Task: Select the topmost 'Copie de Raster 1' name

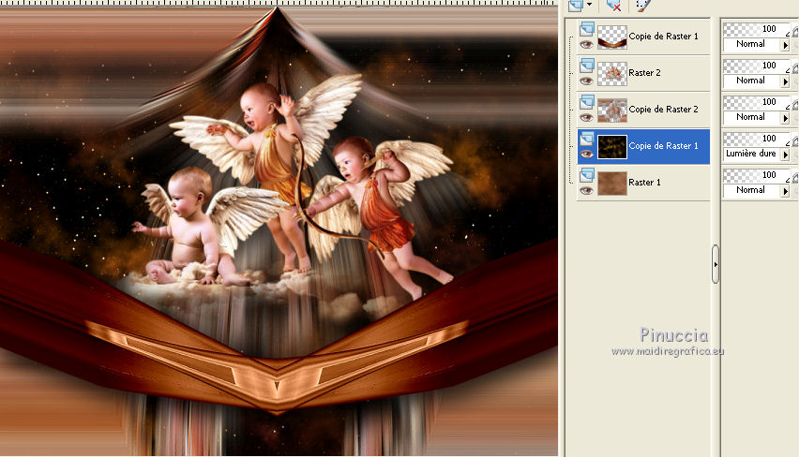Action: pos(663,37)
